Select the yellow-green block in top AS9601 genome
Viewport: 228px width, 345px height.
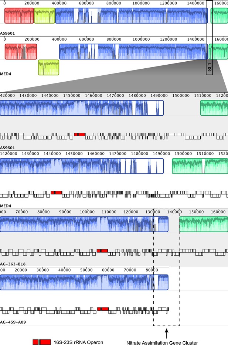pos(45,16)
